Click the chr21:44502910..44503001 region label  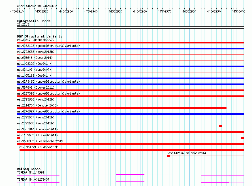37,6
